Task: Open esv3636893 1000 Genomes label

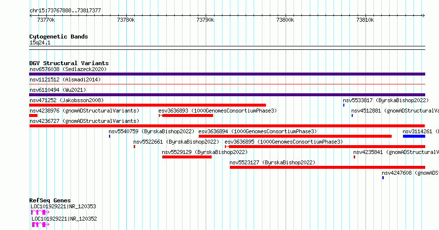Action: coord(218,111)
